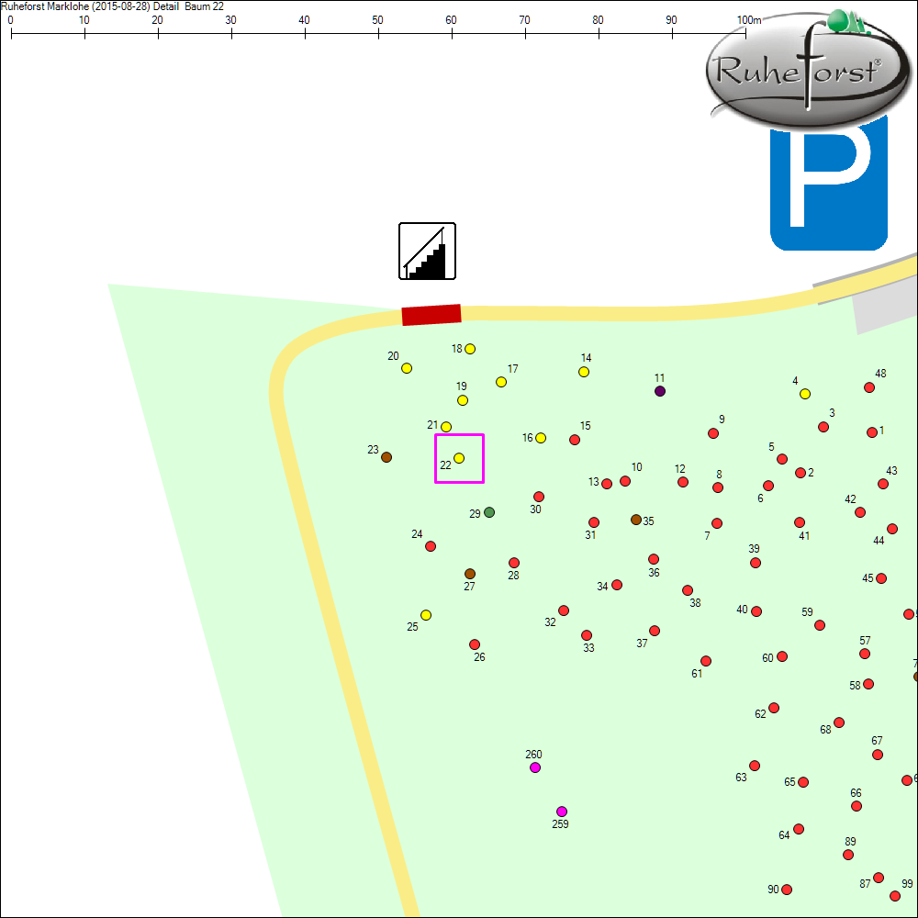The width and height of the screenshot is (918, 918).
Task: Select the brown dot of tree 23
Action: click(386, 457)
